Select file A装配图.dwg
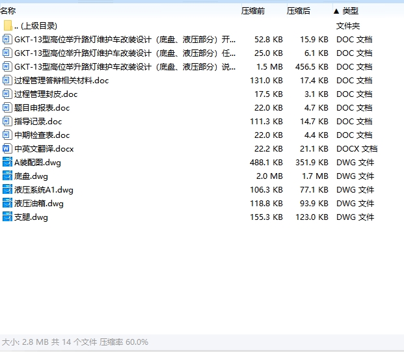404x352 pixels. click(x=38, y=163)
